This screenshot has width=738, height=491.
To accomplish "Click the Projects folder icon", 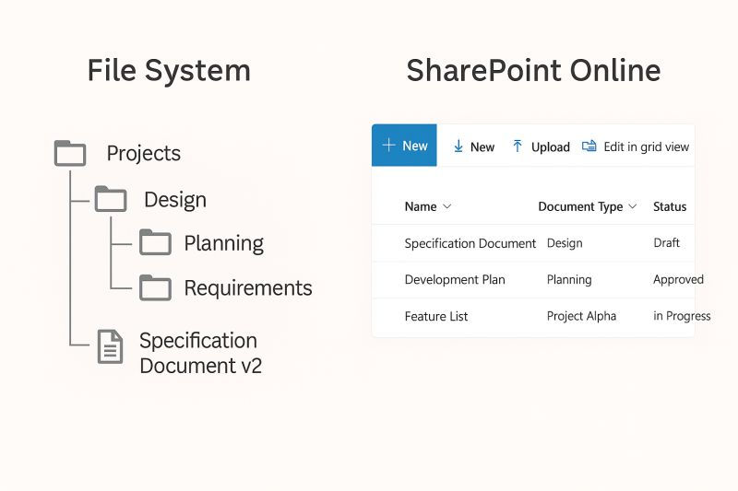I will (70, 153).
